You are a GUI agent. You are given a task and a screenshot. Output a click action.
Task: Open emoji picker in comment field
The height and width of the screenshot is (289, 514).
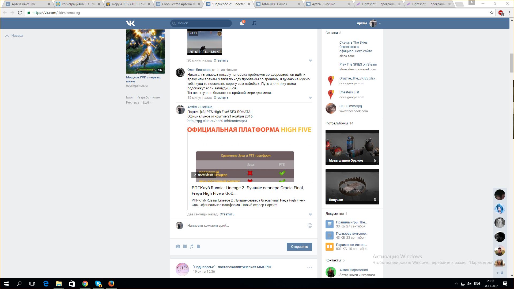[x=310, y=226]
